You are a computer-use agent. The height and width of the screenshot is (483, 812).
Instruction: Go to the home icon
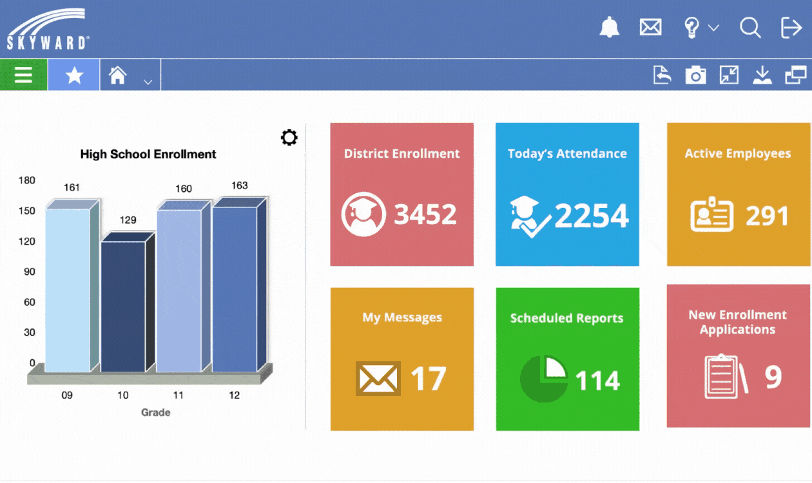[x=118, y=75]
